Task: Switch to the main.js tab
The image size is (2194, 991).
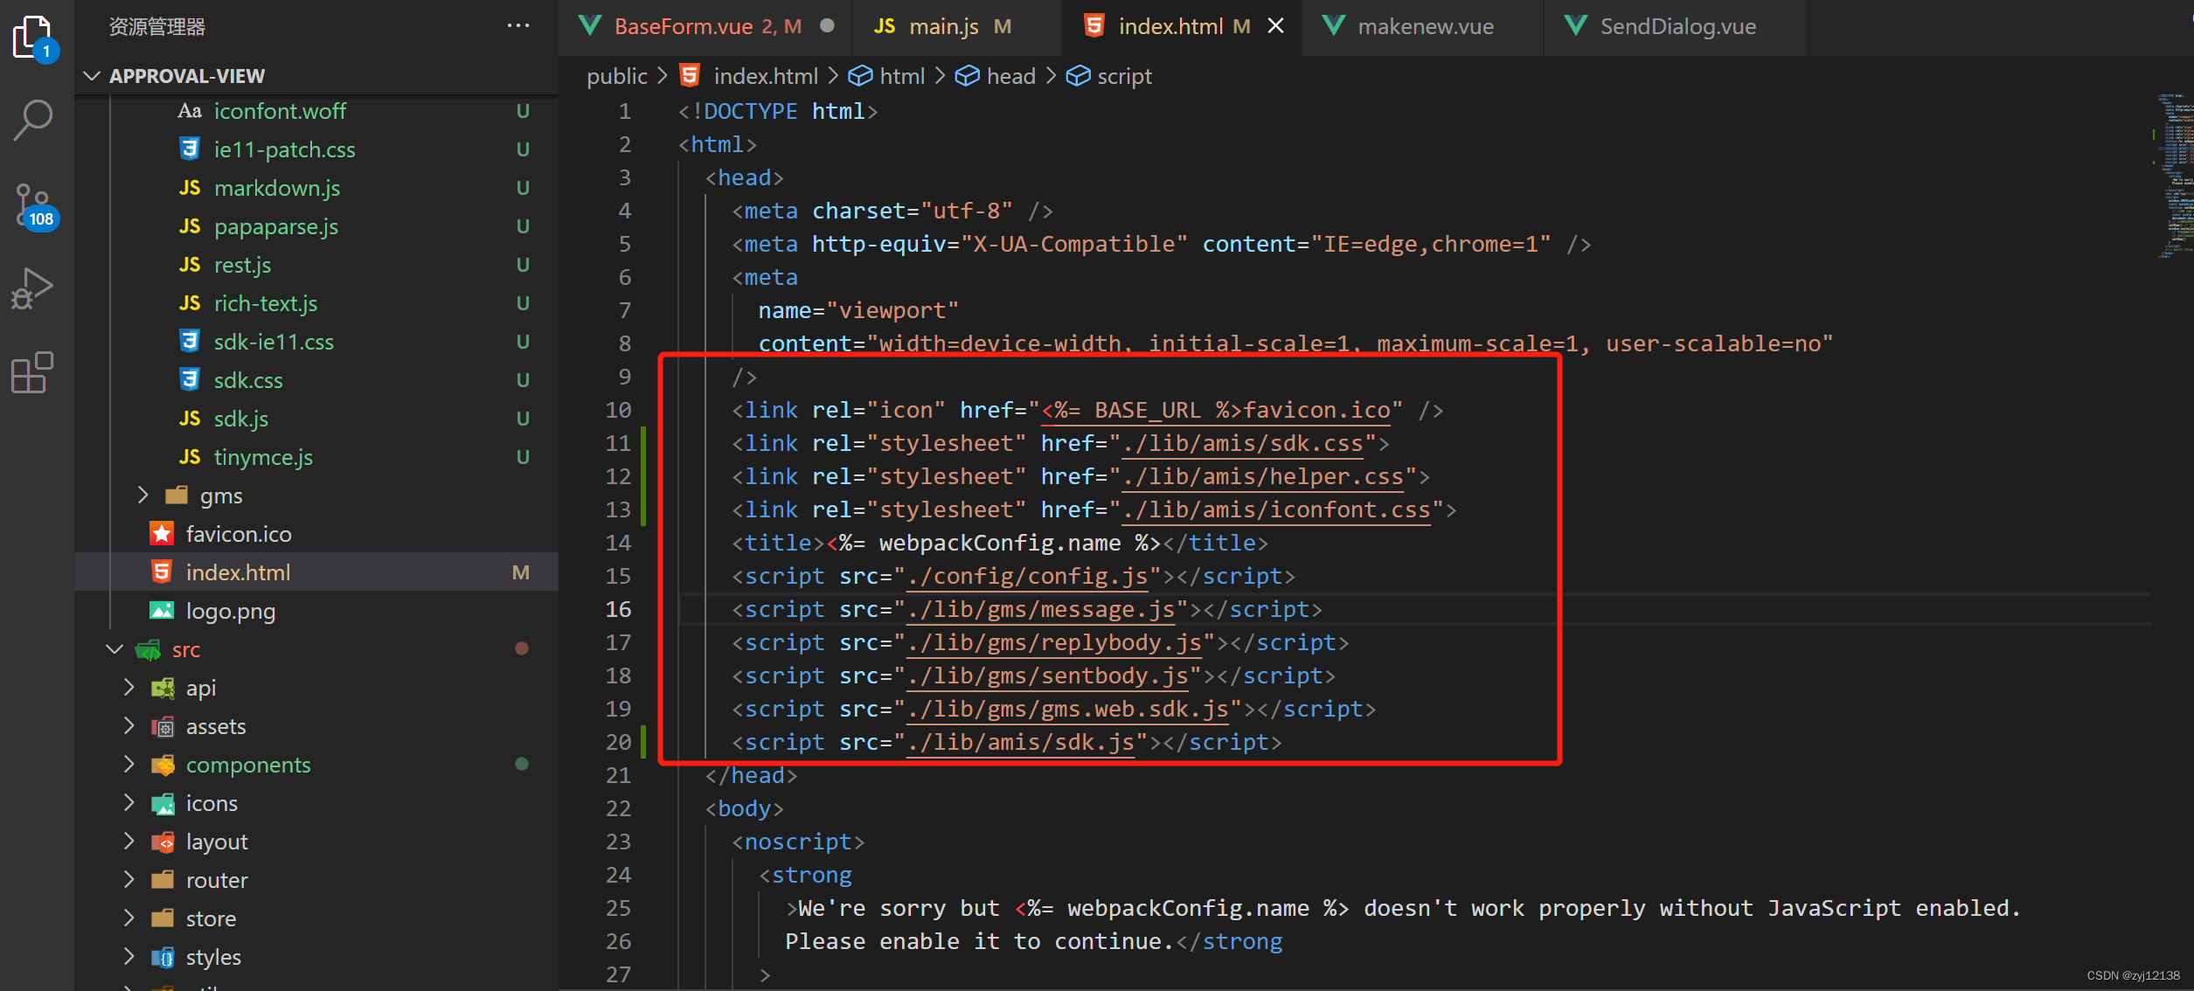Action: [944, 26]
